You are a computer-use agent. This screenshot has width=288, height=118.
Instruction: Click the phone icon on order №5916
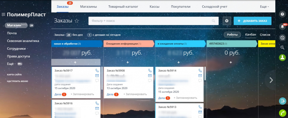click(97, 103)
